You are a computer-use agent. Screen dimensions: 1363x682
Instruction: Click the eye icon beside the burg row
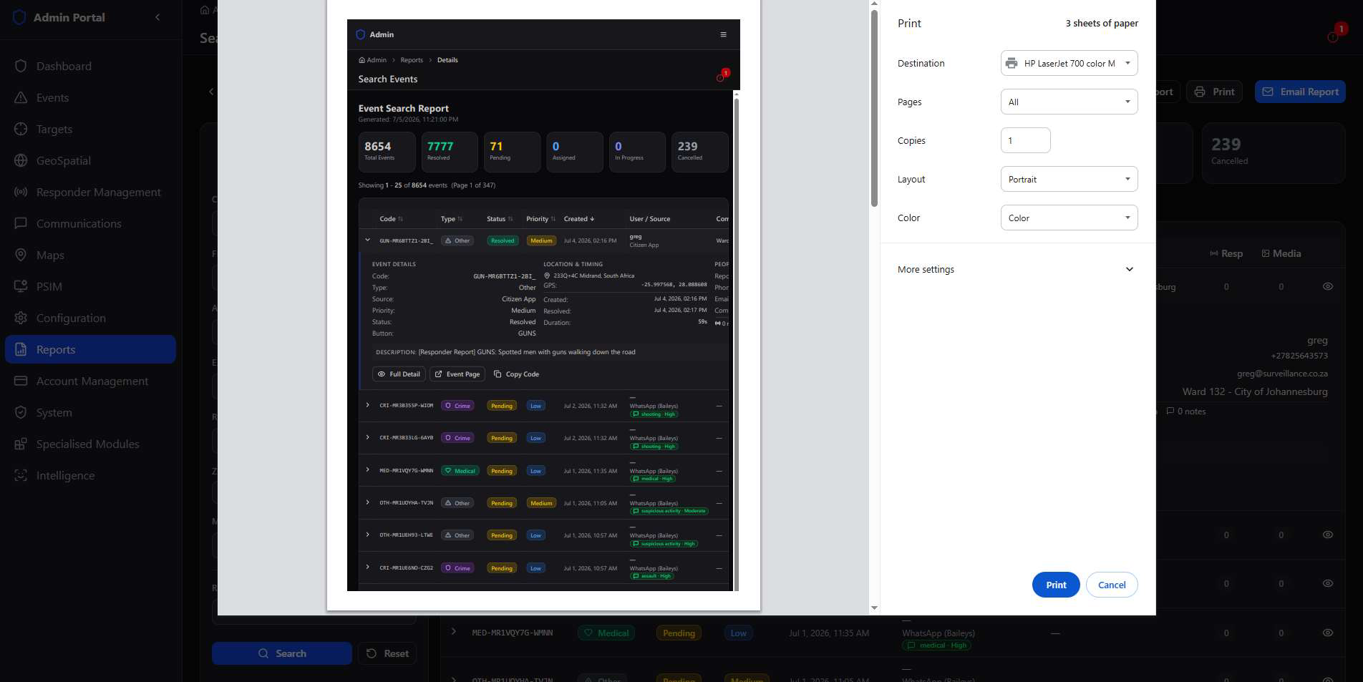pos(1327,286)
